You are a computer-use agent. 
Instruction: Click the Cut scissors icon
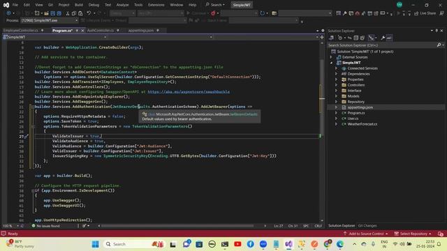pyautogui.click(x=68, y=13)
